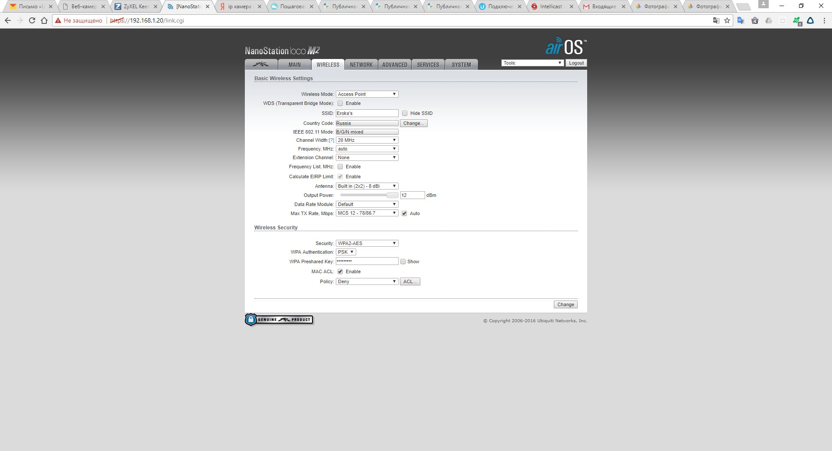Viewport: 832px width, 451px height.
Task: Open the Tools dropdown
Action: [533, 63]
